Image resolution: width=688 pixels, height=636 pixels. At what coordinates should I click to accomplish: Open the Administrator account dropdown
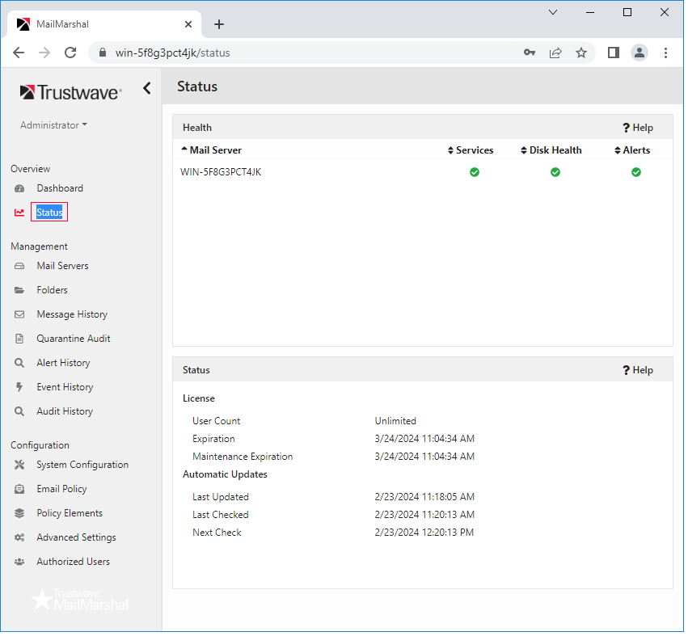[x=53, y=124]
